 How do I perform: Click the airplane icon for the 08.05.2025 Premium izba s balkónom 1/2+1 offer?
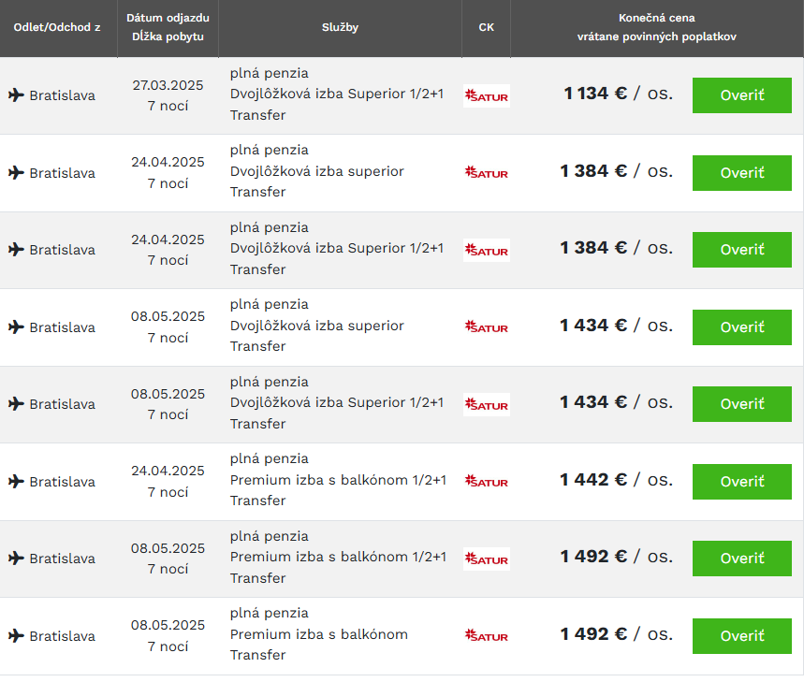pyautogui.click(x=16, y=558)
